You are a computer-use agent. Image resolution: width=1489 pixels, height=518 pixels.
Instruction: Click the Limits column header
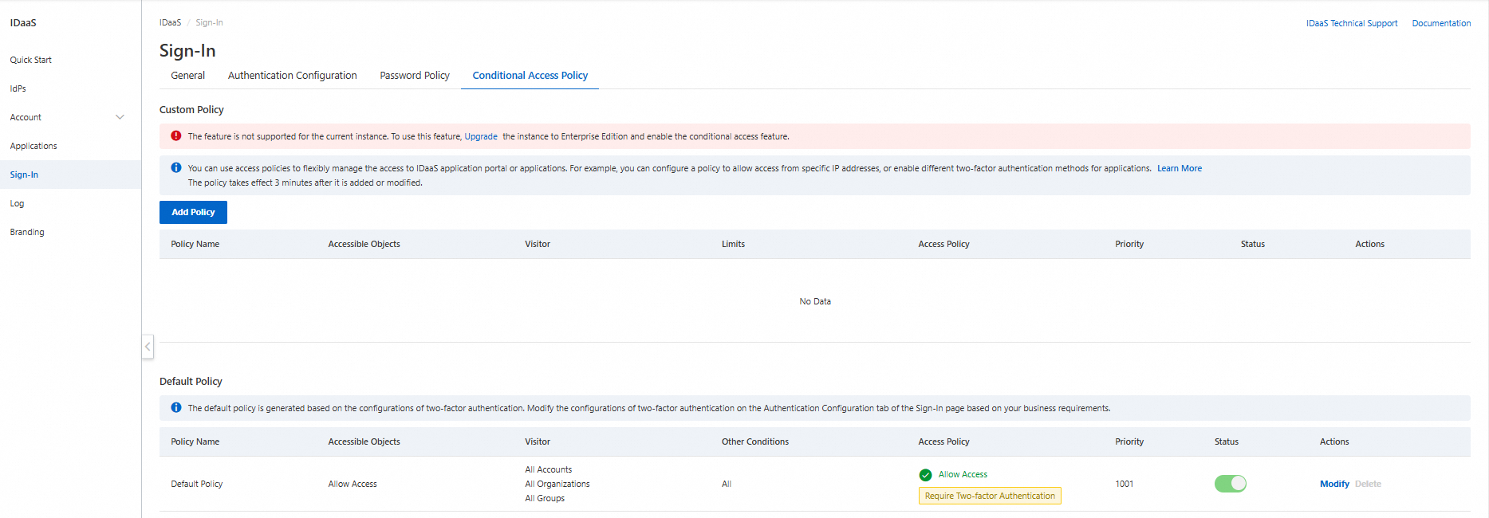point(733,244)
